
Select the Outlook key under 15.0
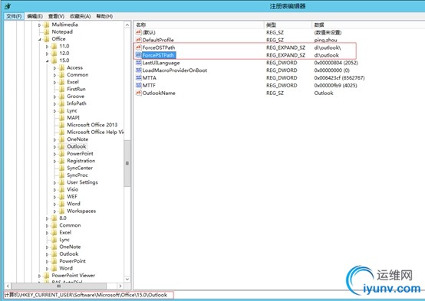click(x=77, y=146)
